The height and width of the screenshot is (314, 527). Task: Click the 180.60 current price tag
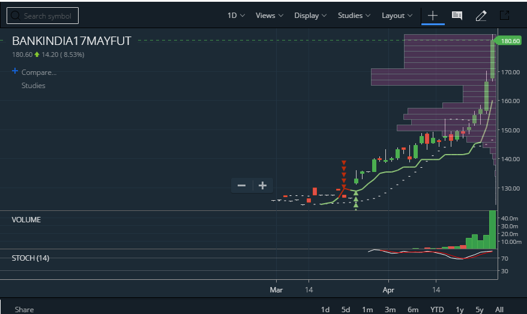pyautogui.click(x=510, y=41)
